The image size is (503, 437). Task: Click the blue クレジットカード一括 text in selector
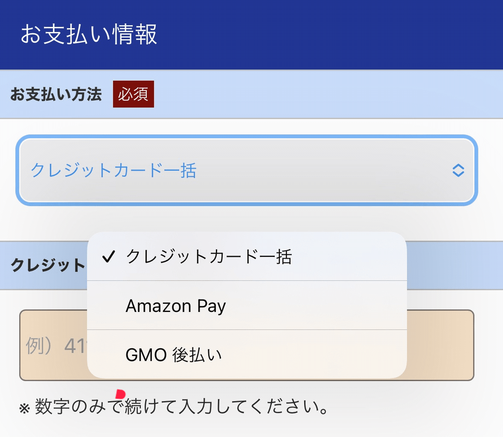pyautogui.click(x=113, y=171)
